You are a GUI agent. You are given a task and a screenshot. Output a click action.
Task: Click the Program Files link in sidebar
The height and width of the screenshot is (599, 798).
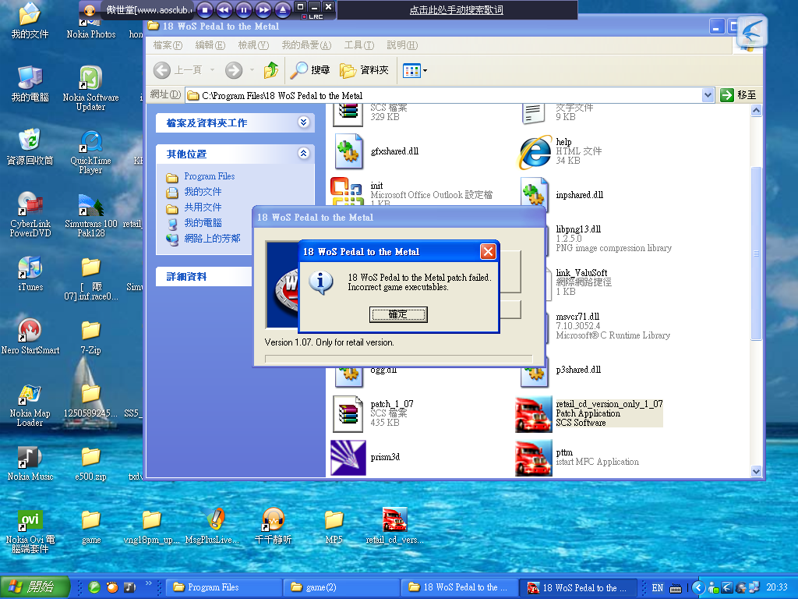click(x=209, y=176)
